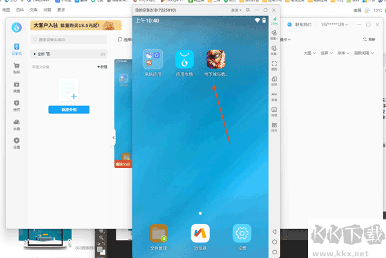Open the 文件管理 app in the phone dock
This screenshot has height=258, width=386.
coord(158,237)
